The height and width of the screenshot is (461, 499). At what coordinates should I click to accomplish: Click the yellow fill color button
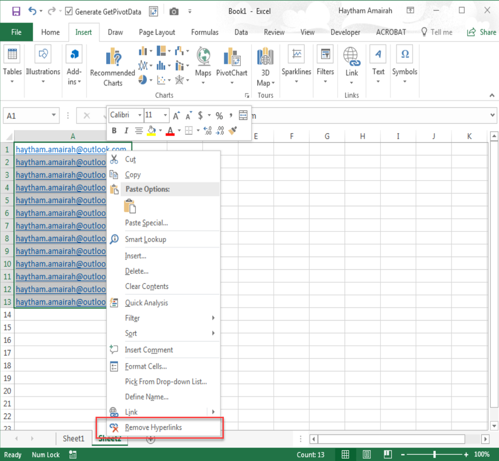pos(151,130)
